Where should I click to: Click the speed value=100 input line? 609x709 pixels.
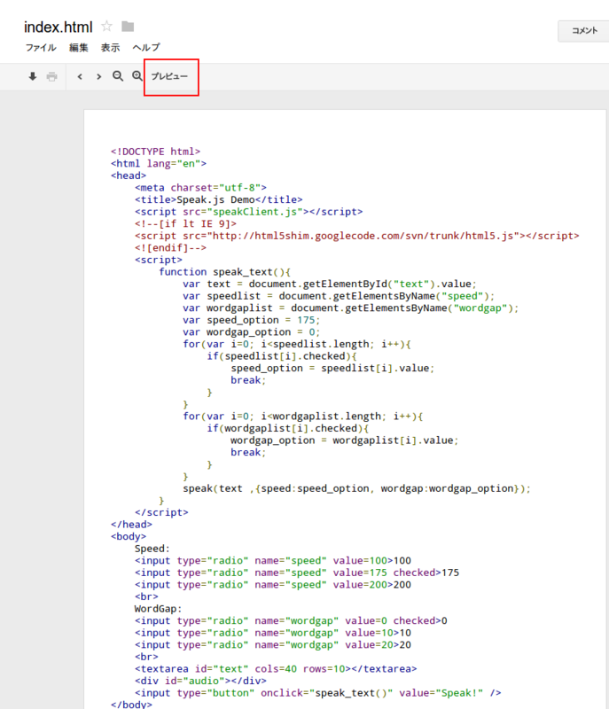pyautogui.click(x=273, y=561)
